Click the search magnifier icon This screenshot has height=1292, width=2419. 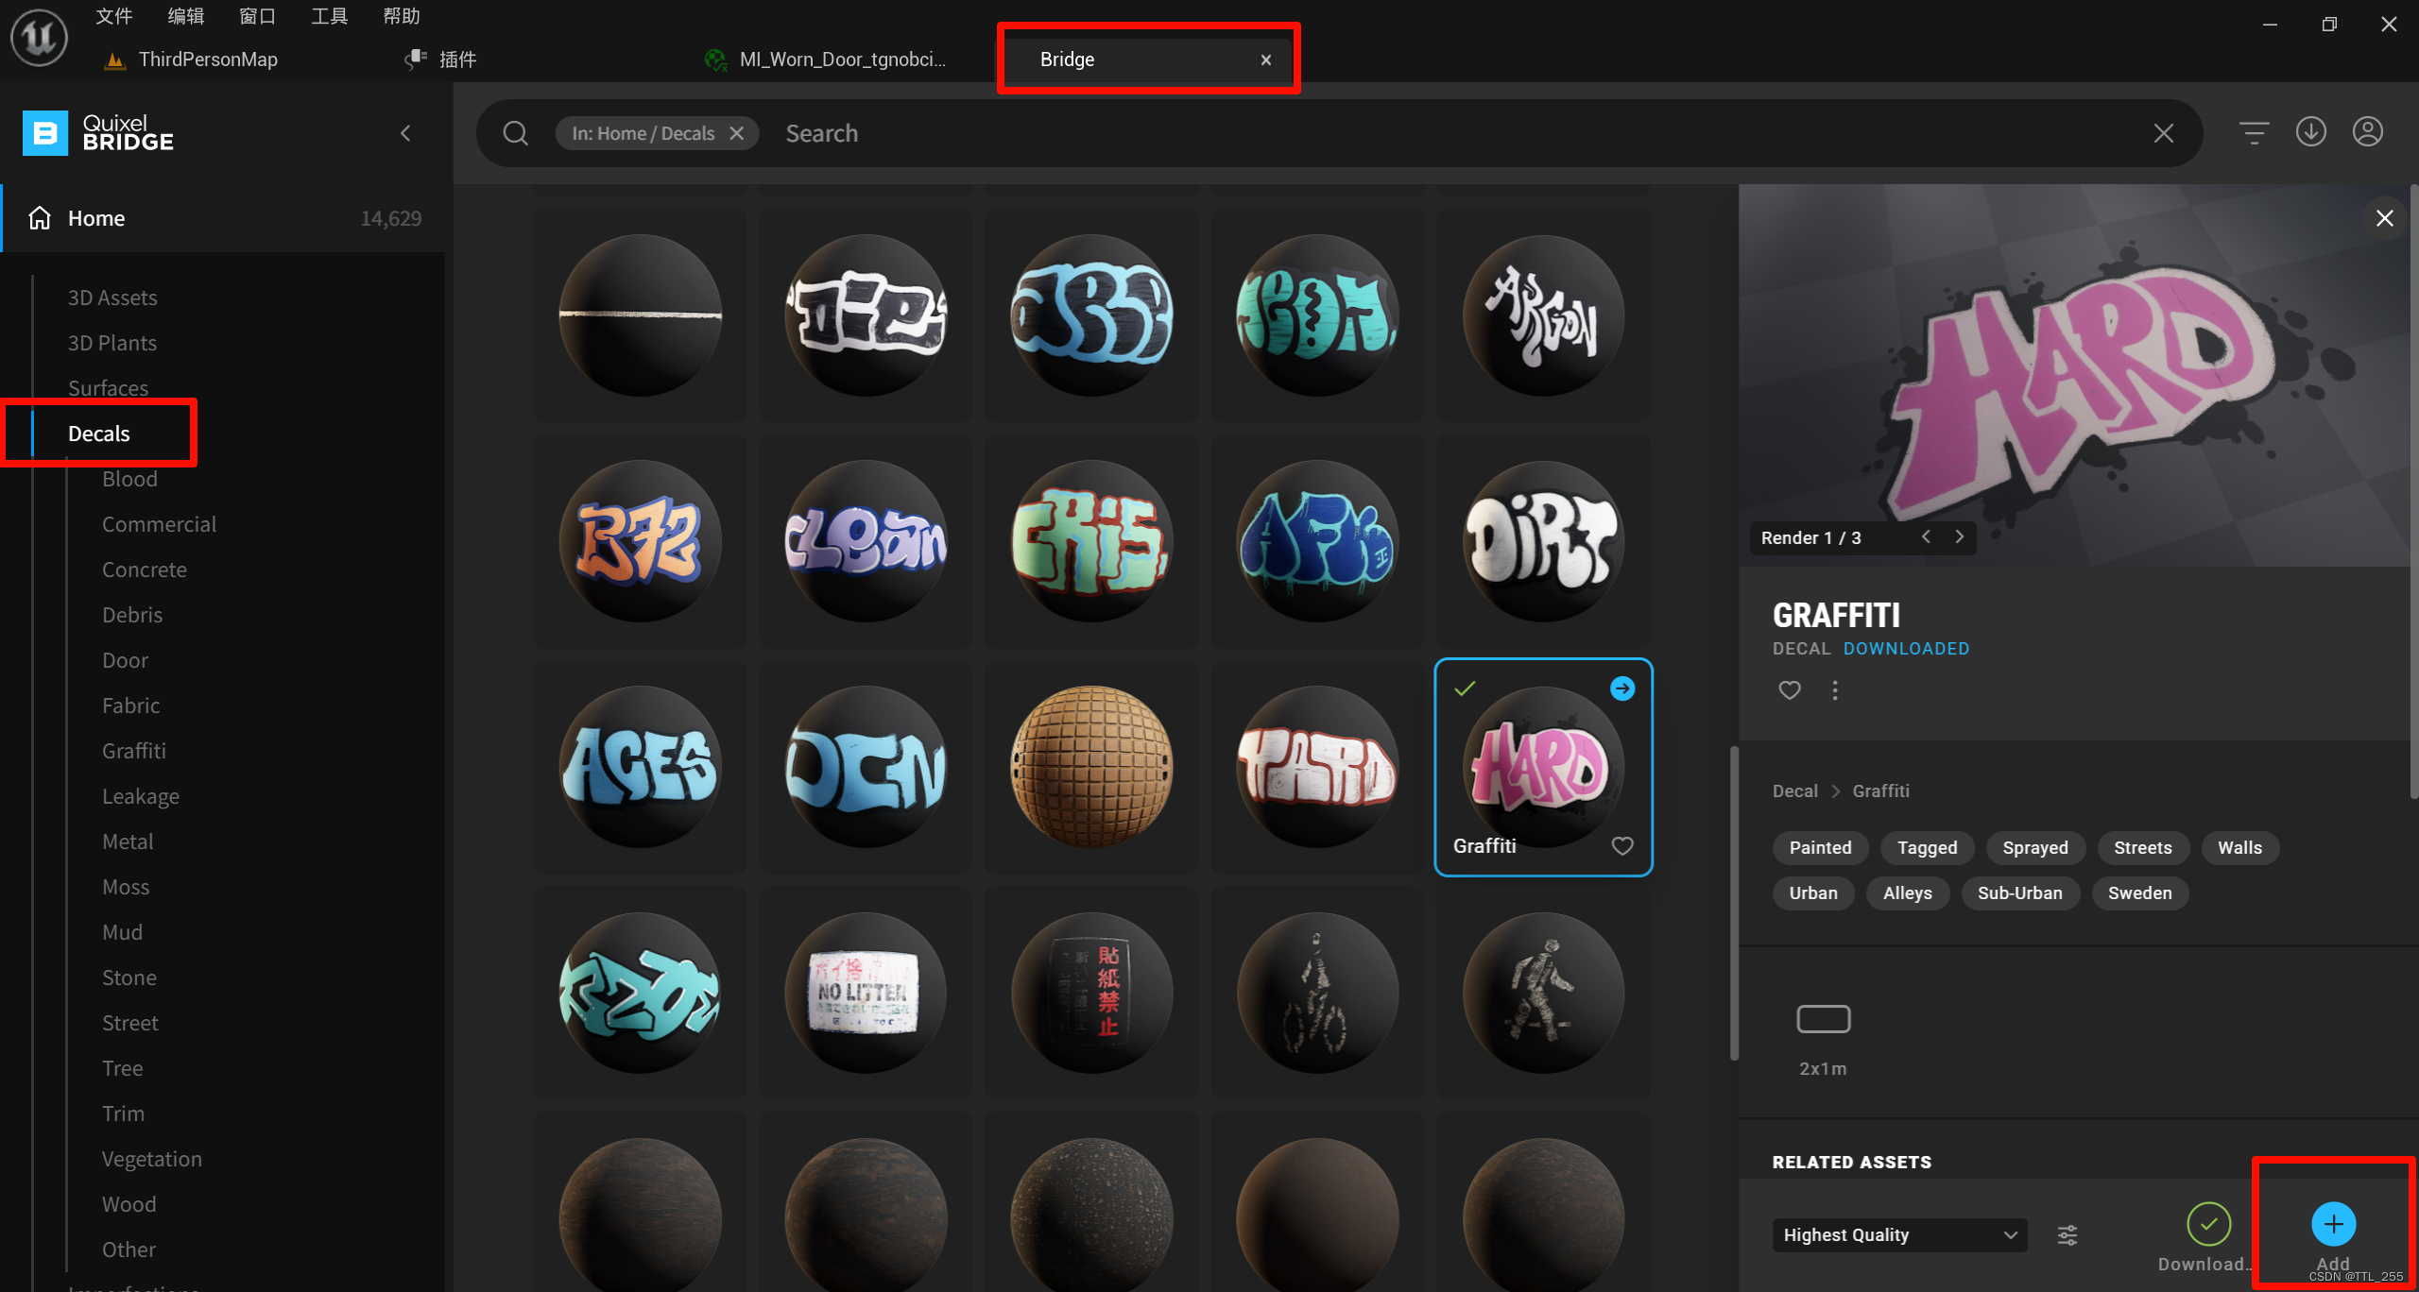point(516,133)
